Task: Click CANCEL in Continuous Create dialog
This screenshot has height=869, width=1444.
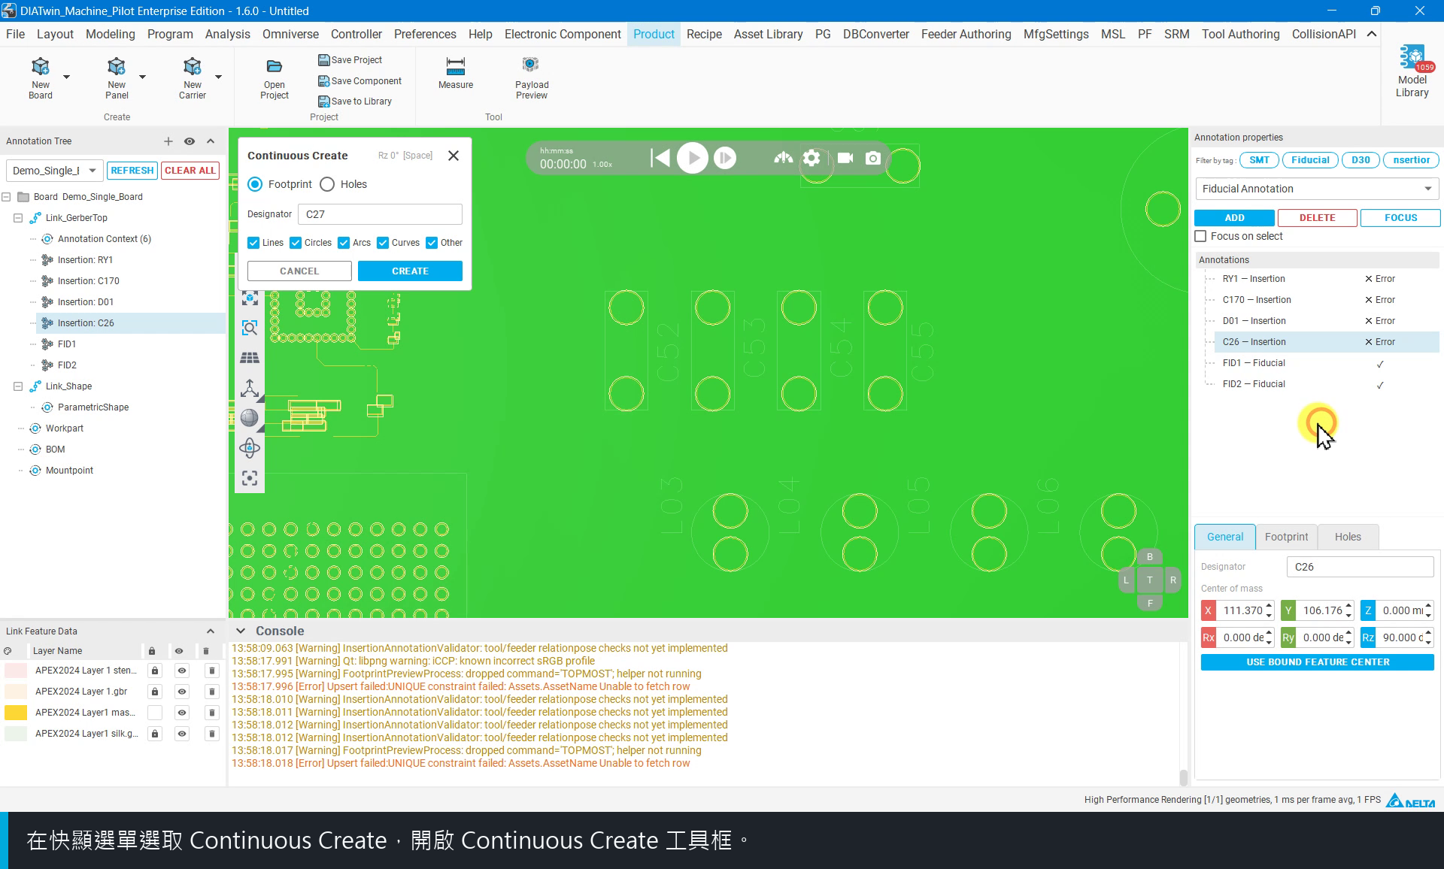Action: click(x=299, y=271)
